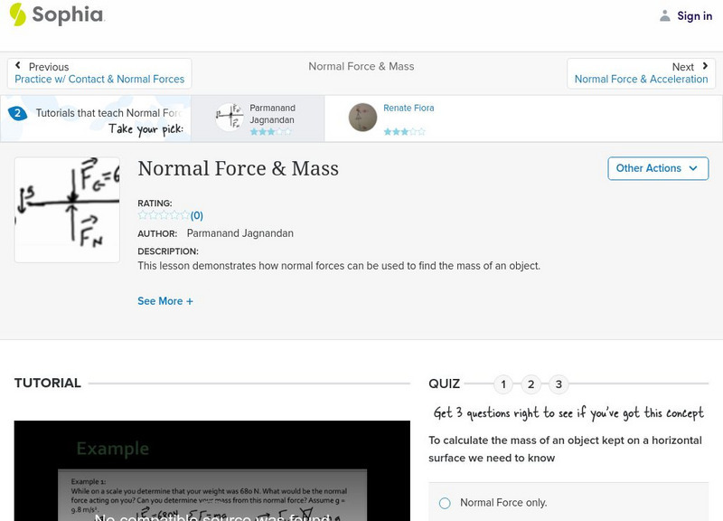Click the Next button label
The image size is (723, 521).
point(683,67)
